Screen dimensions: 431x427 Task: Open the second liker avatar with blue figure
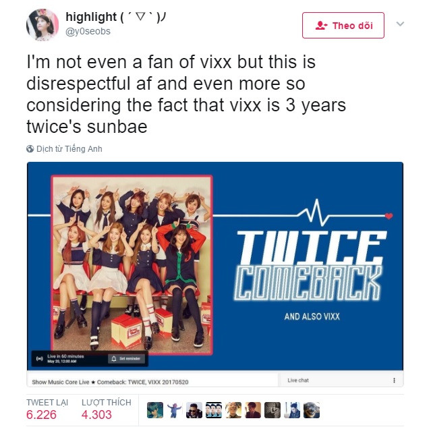click(x=175, y=410)
